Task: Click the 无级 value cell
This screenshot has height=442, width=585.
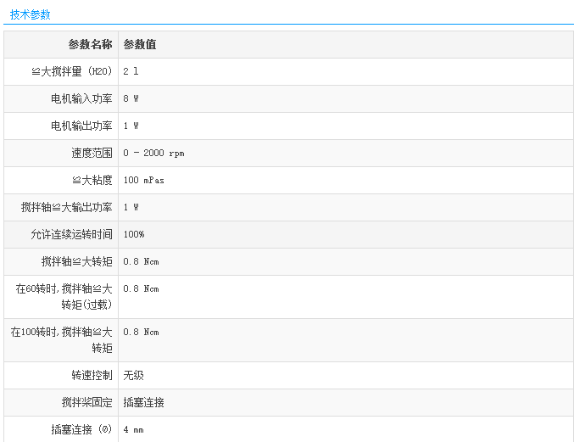Action: (x=133, y=375)
